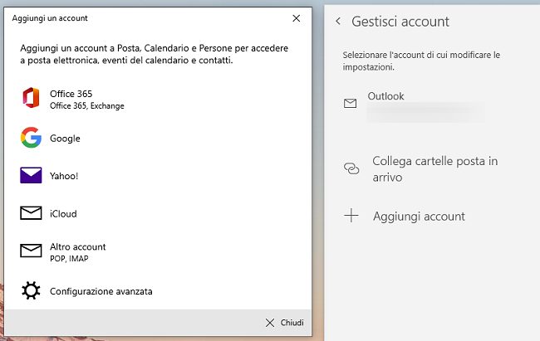
Task: Click the Configurazione avanzata gear icon
Action: pyautogui.click(x=31, y=290)
